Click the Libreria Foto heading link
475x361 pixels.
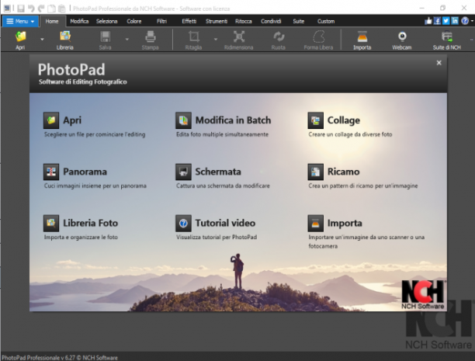[x=90, y=223]
